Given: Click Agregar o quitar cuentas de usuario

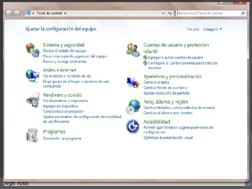Looking at the screenshot, I should pos(176,57).
